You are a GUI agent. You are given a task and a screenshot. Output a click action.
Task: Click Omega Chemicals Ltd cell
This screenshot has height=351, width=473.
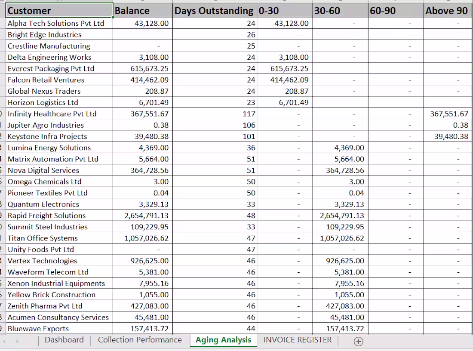[x=59, y=182]
